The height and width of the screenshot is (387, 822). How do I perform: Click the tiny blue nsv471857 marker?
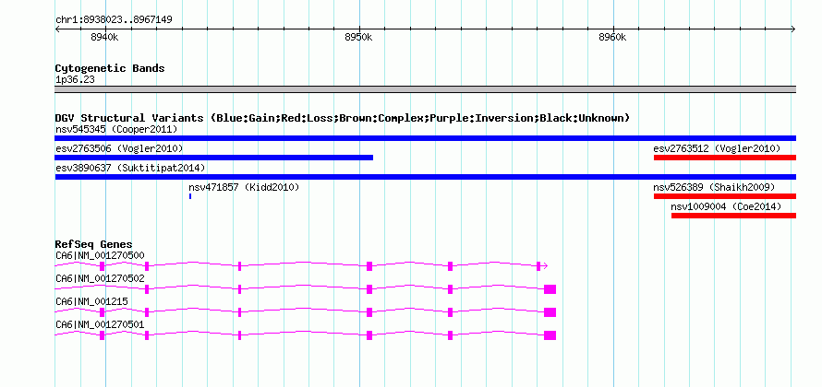click(190, 196)
